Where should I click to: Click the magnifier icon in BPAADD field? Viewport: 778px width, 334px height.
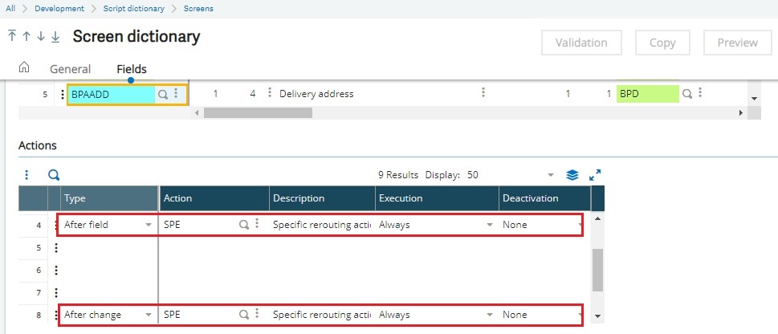pos(163,94)
